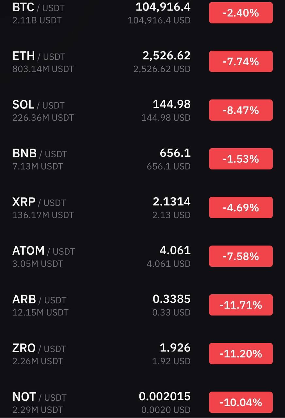
Task: Tap the -4.69% badge for XRP
Action: click(241, 207)
